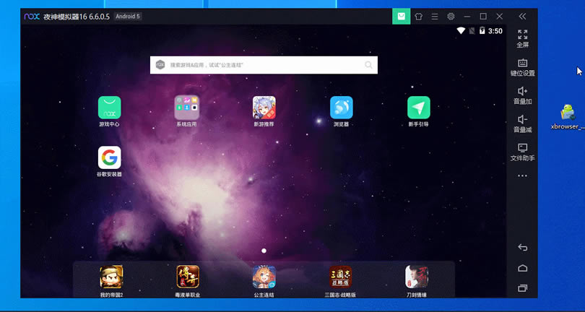Open the 系统应用 folder
The image size is (585, 312).
pyautogui.click(x=186, y=108)
